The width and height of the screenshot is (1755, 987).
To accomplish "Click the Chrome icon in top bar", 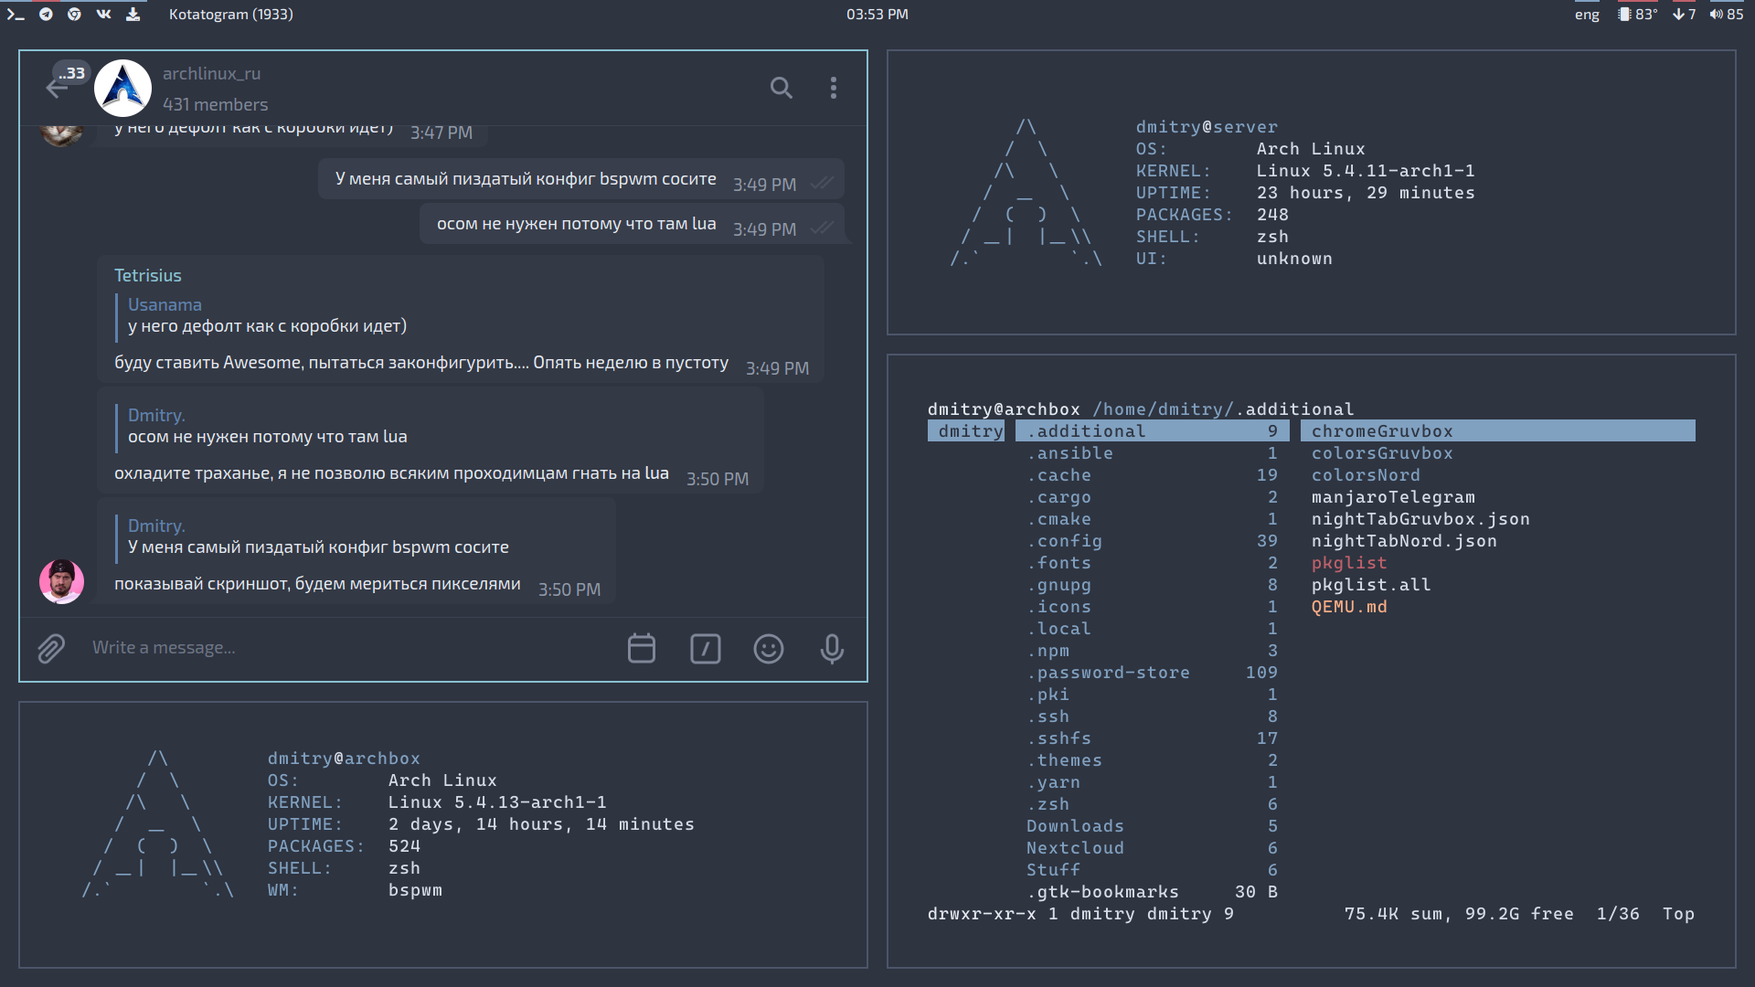I will coord(74,14).
